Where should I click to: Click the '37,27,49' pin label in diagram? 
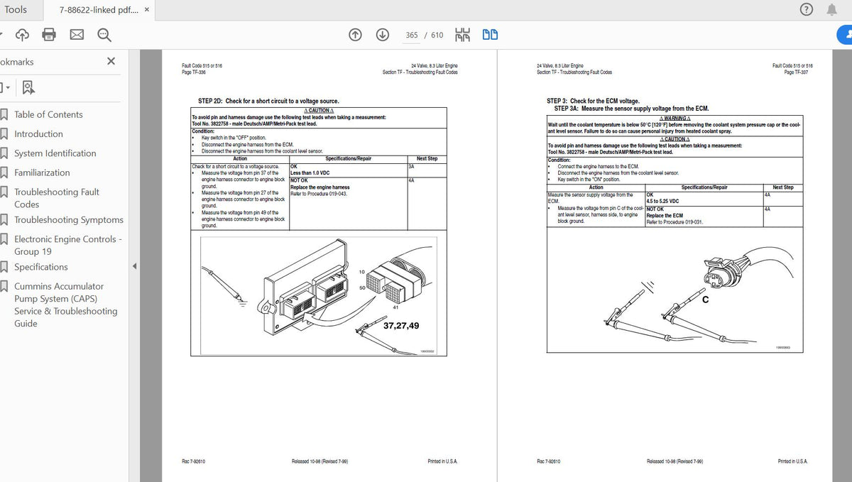click(x=401, y=326)
